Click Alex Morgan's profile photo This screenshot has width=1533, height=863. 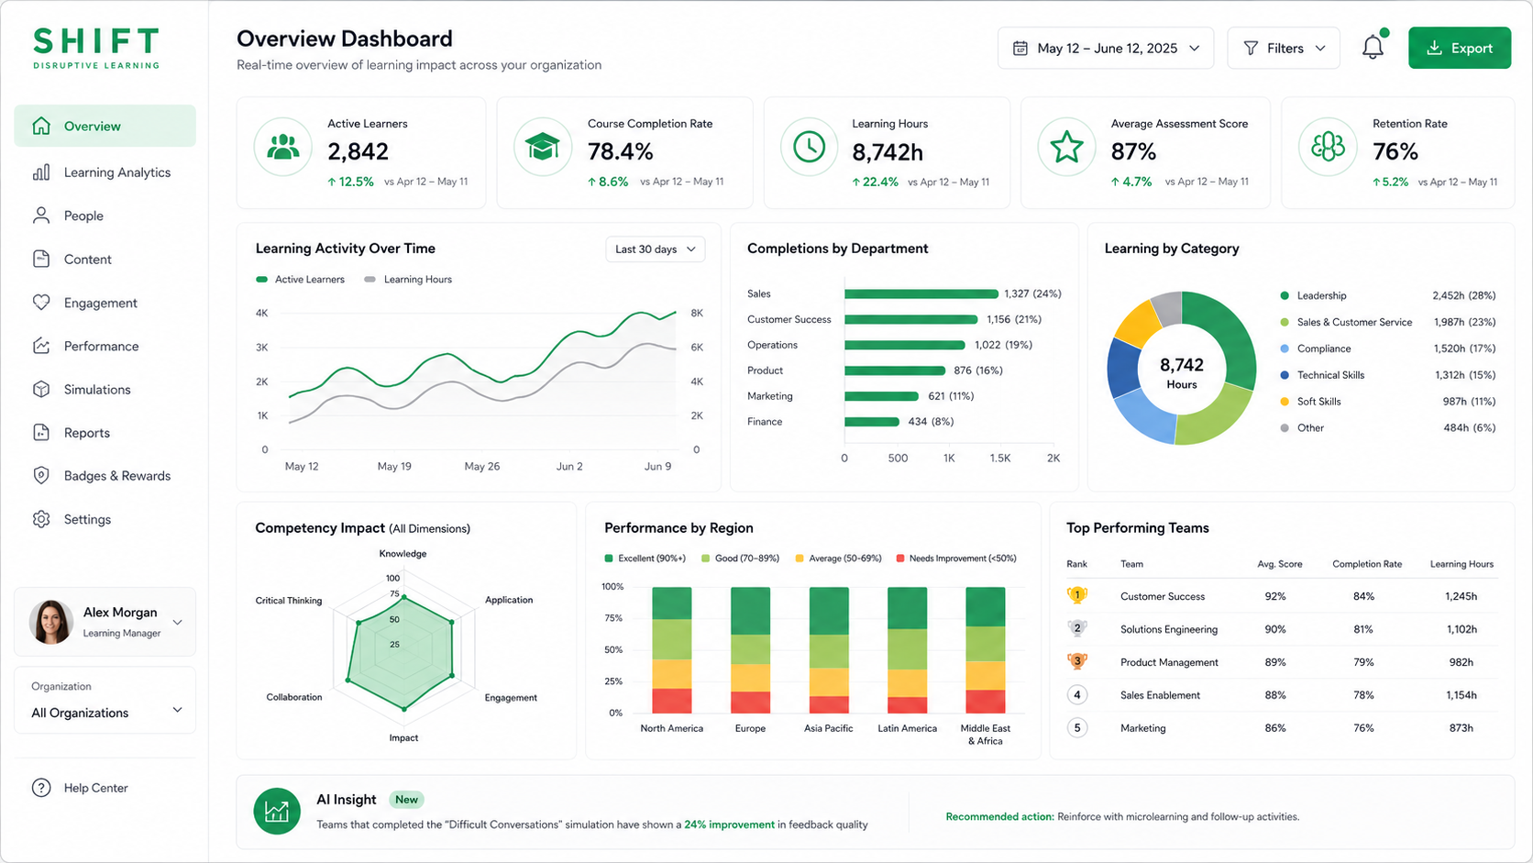[50, 622]
